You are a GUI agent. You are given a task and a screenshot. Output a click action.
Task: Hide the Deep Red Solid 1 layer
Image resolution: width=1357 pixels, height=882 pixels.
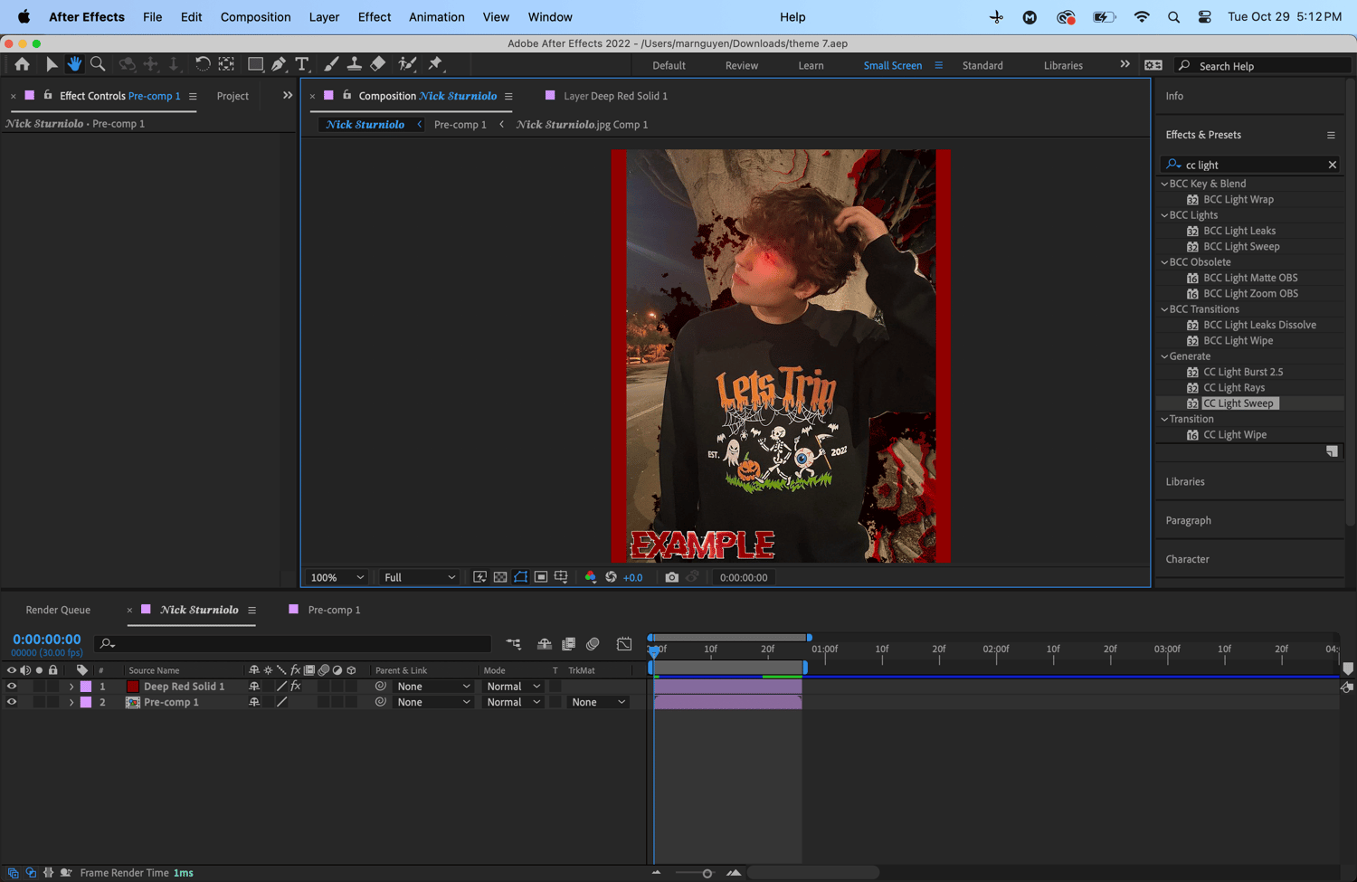point(12,687)
